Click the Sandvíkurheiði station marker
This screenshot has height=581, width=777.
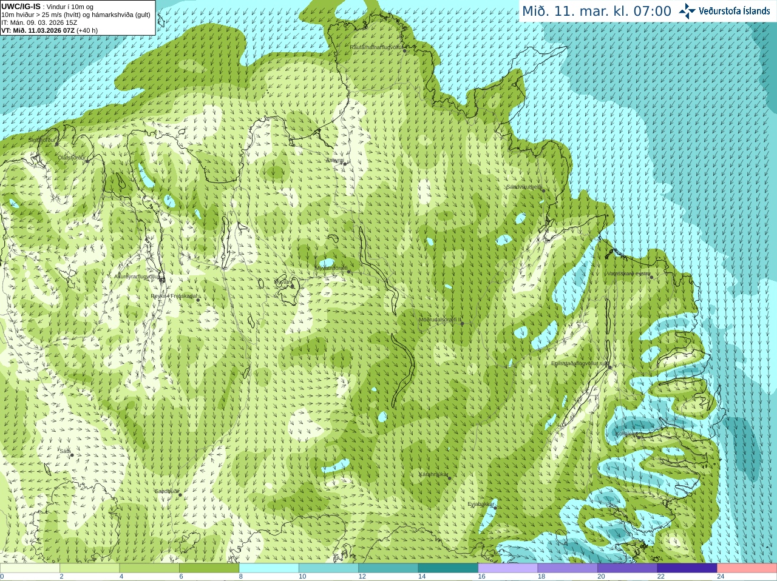pyautogui.click(x=543, y=190)
